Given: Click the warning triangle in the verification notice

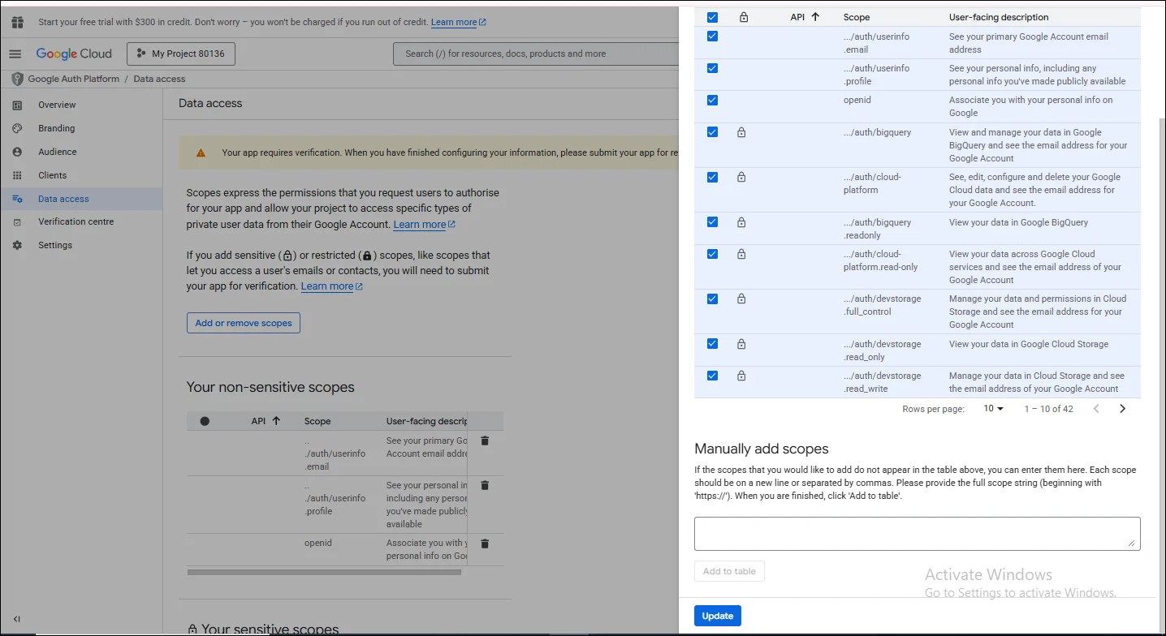Looking at the screenshot, I should 200,153.
